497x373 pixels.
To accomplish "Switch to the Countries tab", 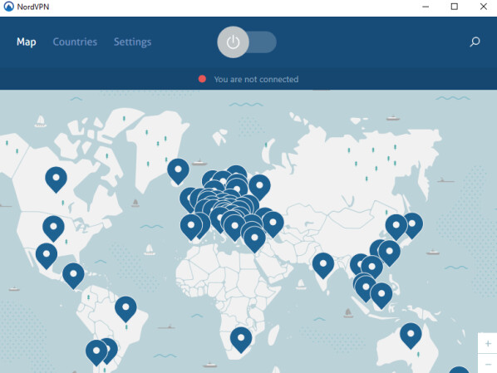I will (x=75, y=42).
